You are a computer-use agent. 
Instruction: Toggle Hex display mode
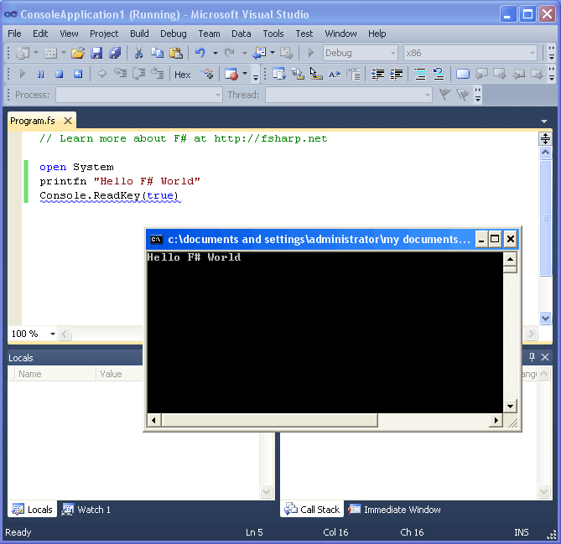click(183, 75)
